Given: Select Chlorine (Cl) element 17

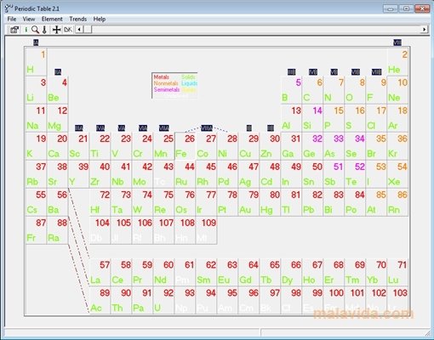Looking at the screenshot, I should 376,118.
